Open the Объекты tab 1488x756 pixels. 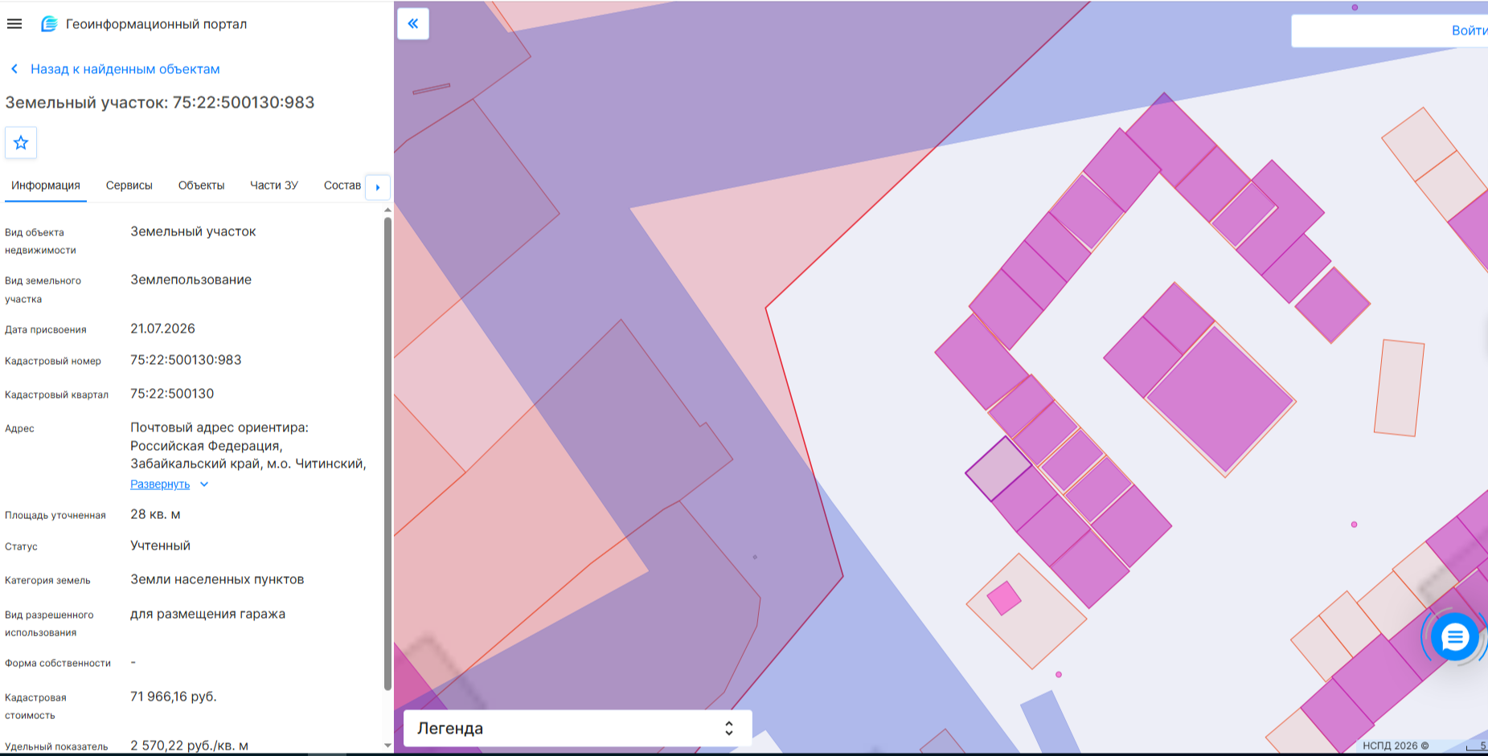tap(201, 186)
